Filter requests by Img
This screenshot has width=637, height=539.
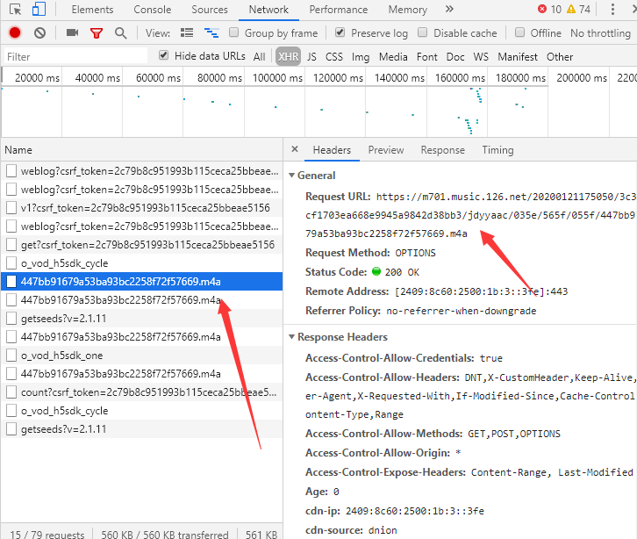pos(361,56)
